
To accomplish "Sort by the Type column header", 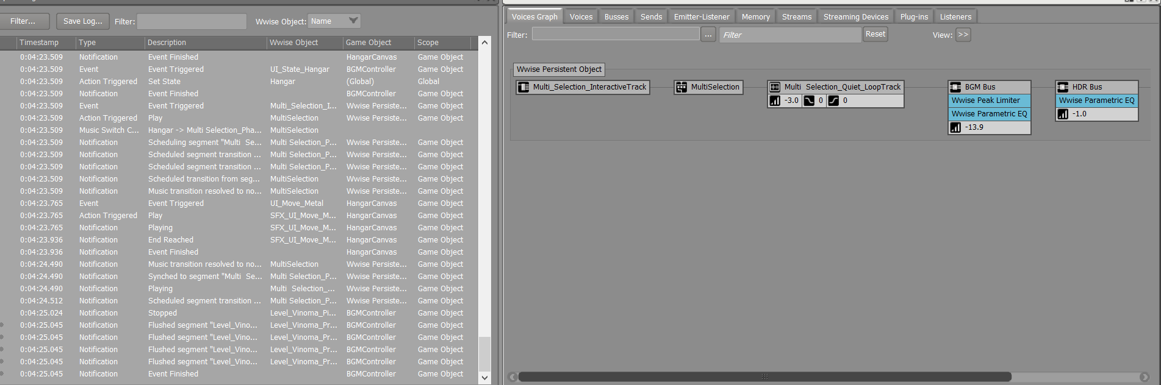I will (x=110, y=43).
